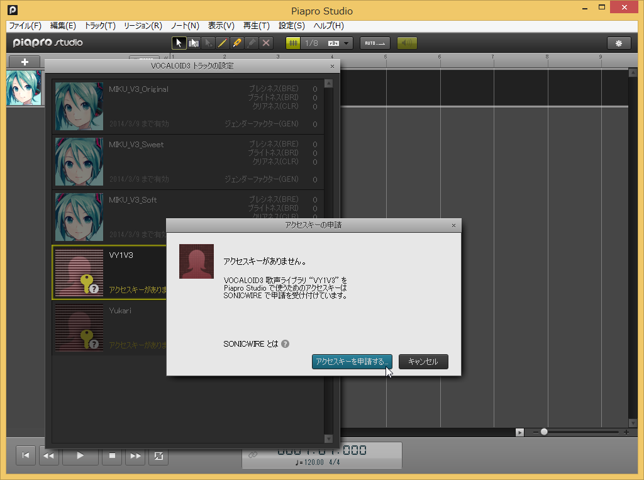Image resolution: width=644 pixels, height=480 pixels.
Task: Open the 表示(V) menu
Action: point(221,26)
